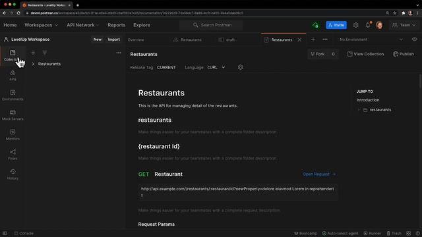
Task: Open the Runner
Action: tap(372, 233)
